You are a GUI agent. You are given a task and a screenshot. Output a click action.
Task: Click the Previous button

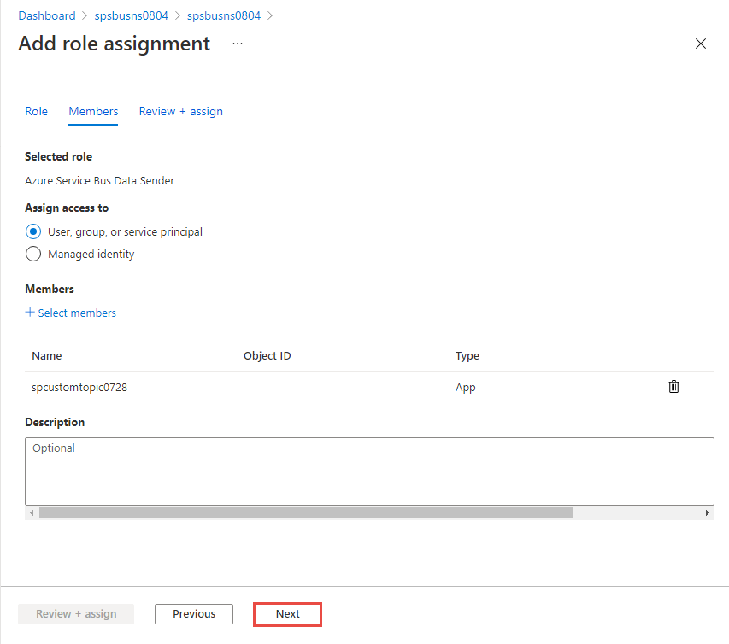click(x=194, y=613)
